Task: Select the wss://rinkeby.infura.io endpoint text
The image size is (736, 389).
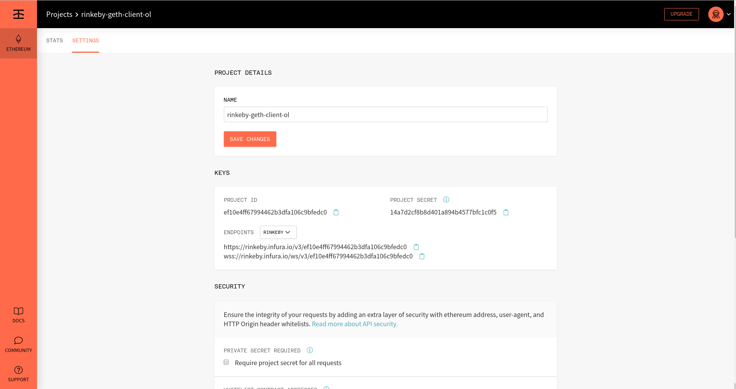Action: pyautogui.click(x=318, y=256)
